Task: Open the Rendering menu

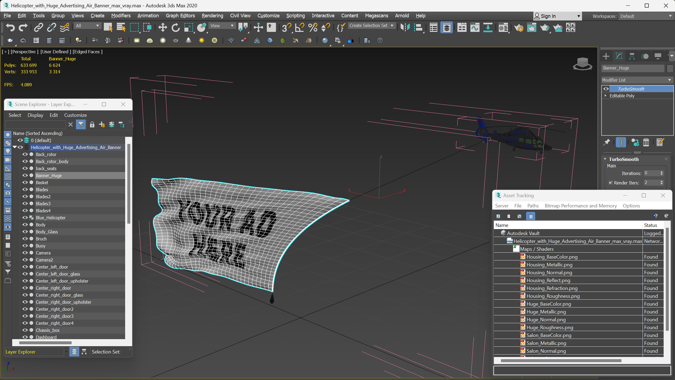Action: coord(212,16)
